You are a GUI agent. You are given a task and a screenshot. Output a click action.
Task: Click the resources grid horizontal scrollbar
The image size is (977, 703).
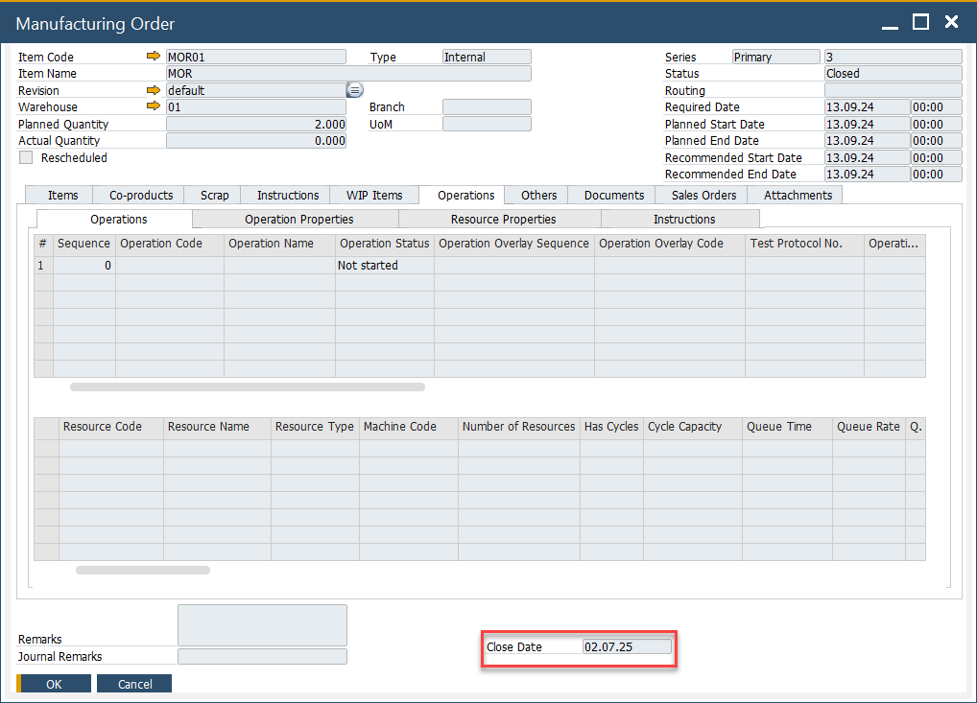pos(142,570)
